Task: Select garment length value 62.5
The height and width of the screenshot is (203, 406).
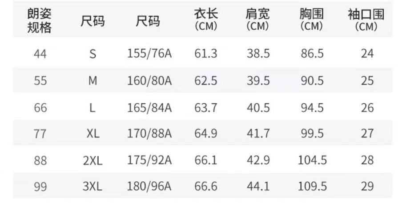Action: 206,81
